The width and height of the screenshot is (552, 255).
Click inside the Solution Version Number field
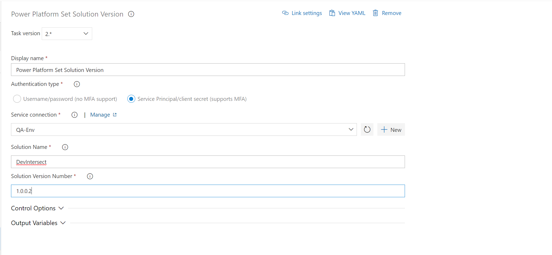click(184, 191)
